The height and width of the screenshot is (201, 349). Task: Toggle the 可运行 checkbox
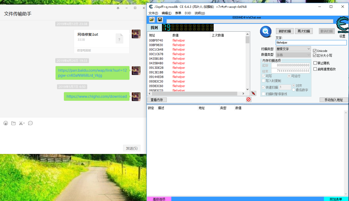[289, 76]
